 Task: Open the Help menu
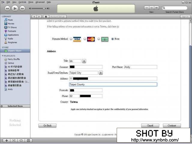click(49, 2)
